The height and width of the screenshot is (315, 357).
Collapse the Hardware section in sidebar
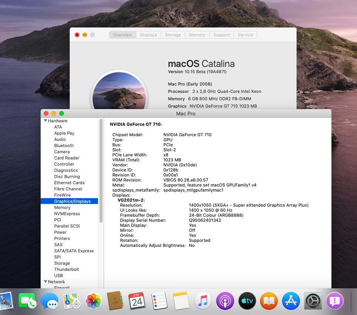pyautogui.click(x=46, y=121)
